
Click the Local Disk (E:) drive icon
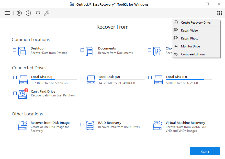(x=159, y=80)
